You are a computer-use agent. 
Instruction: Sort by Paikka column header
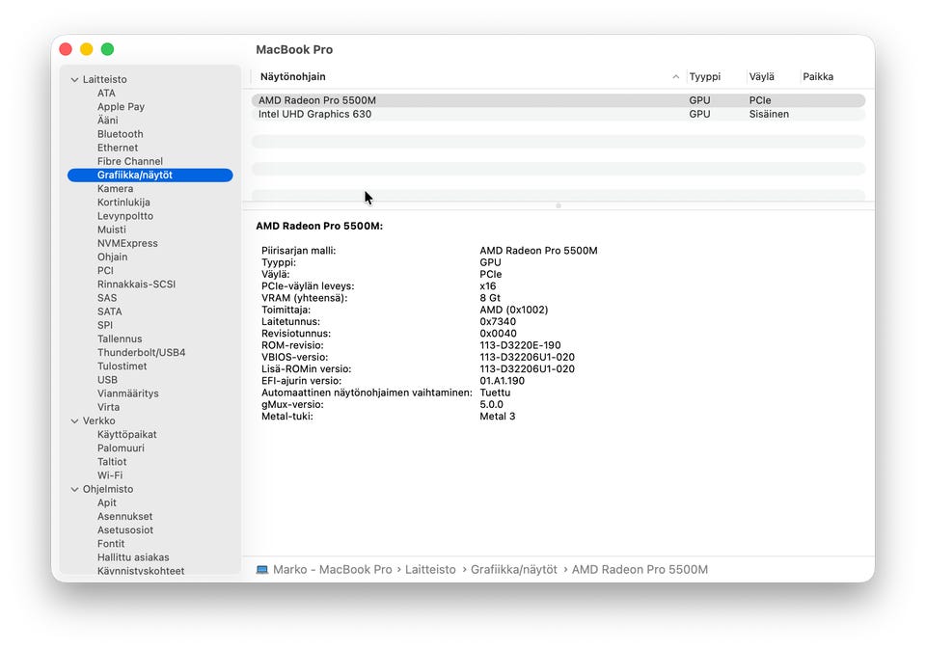pos(818,77)
